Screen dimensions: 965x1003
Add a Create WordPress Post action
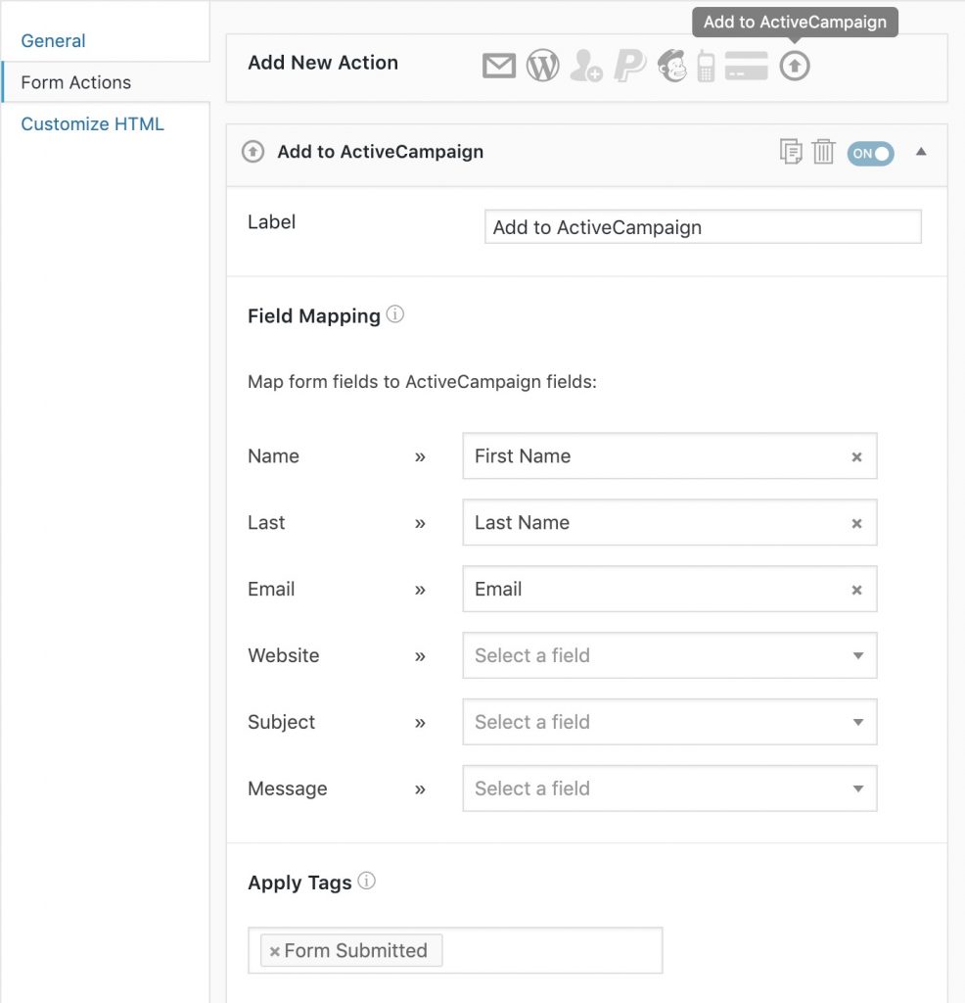542,66
